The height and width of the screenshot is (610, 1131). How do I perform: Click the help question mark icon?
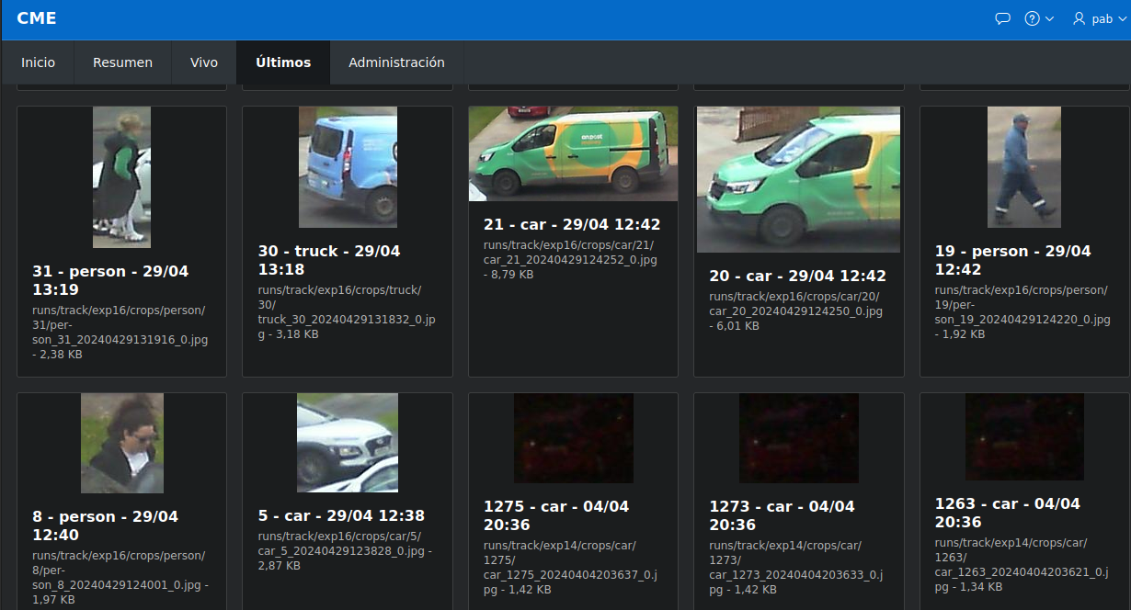pyautogui.click(x=1031, y=18)
